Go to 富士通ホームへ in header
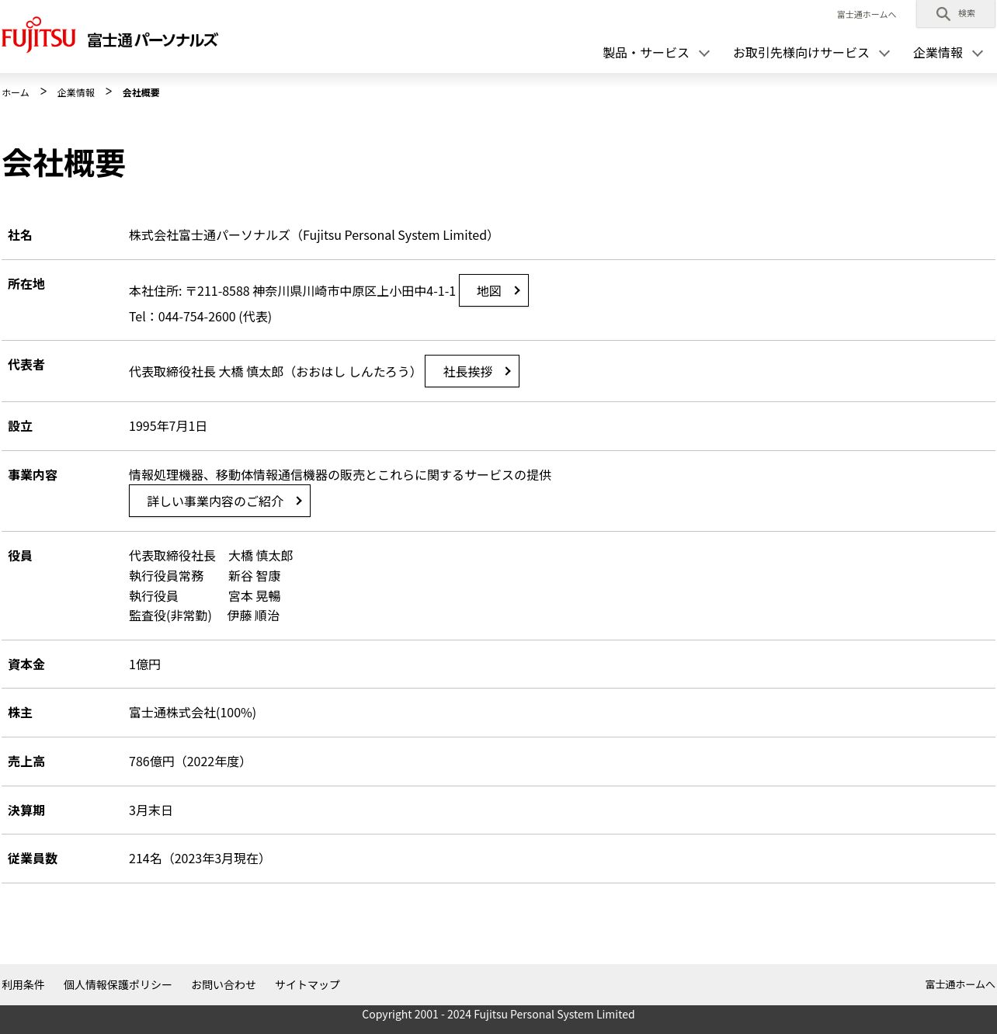 coord(867,15)
